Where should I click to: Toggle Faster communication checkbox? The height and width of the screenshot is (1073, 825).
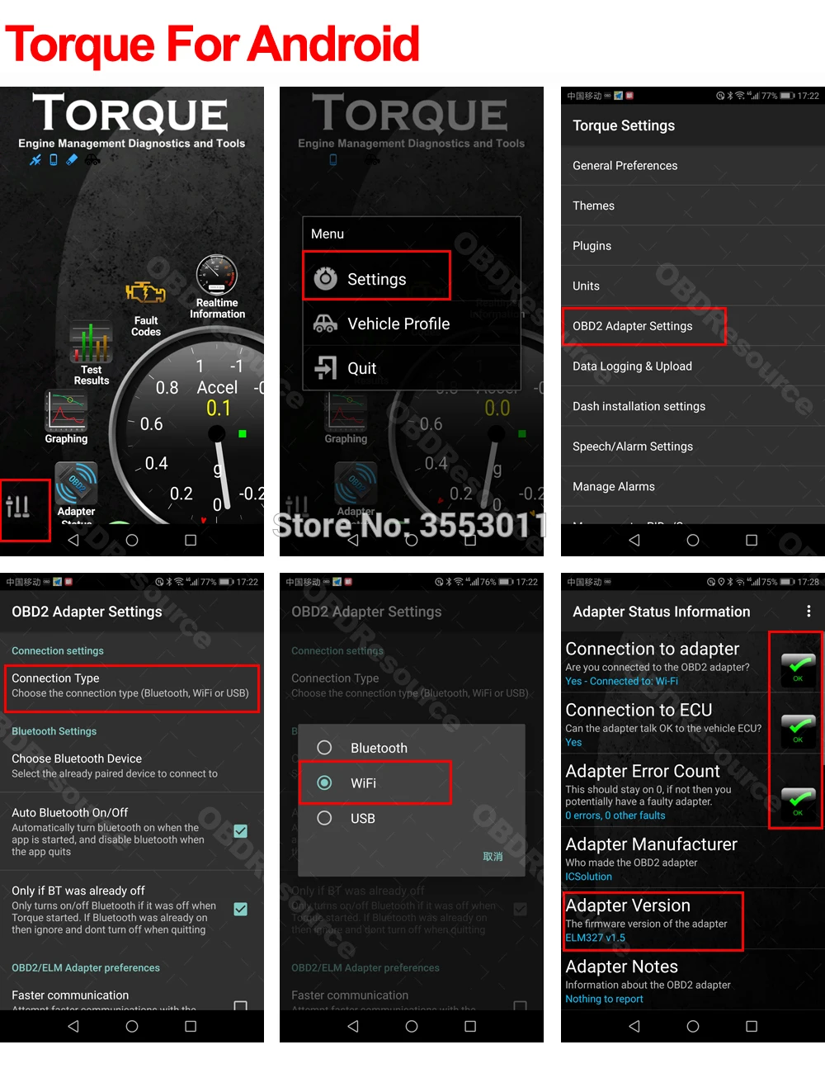241,1006
